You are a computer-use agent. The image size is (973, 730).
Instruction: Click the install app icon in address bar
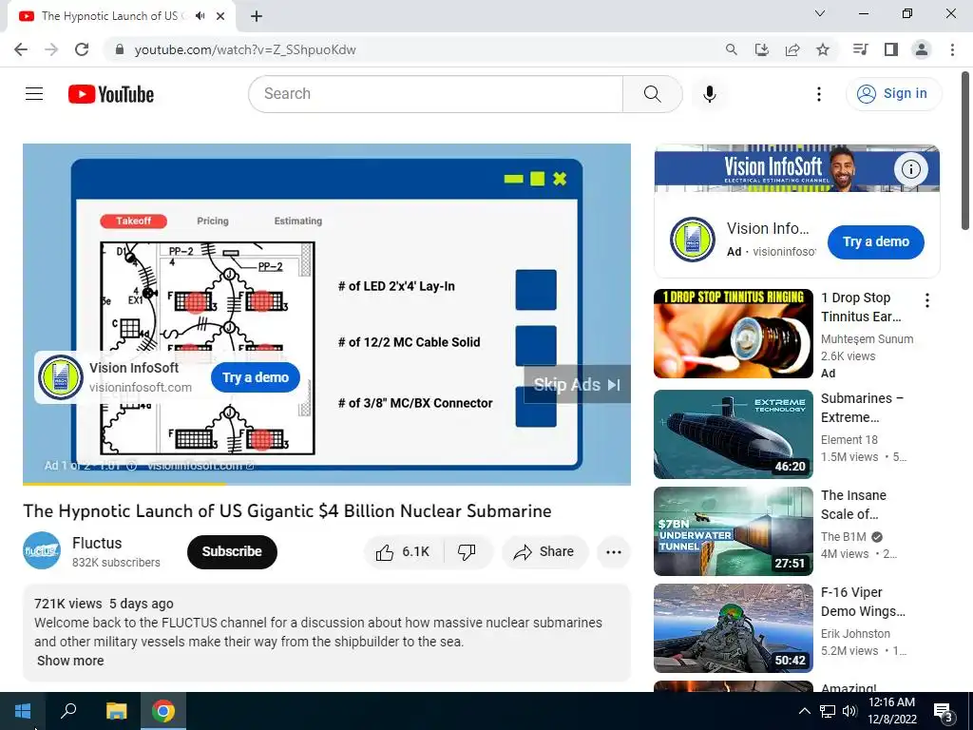click(761, 49)
